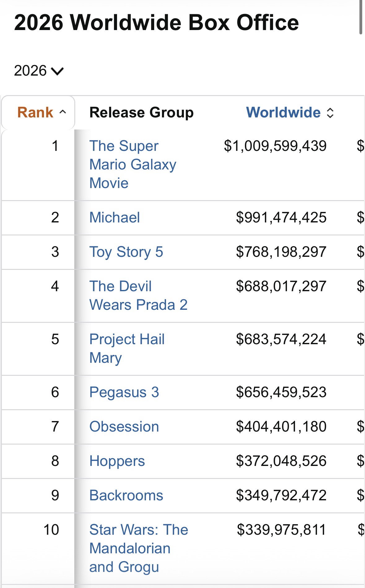Open the Michael movie link
This screenshot has height=588, width=365.
115,217
